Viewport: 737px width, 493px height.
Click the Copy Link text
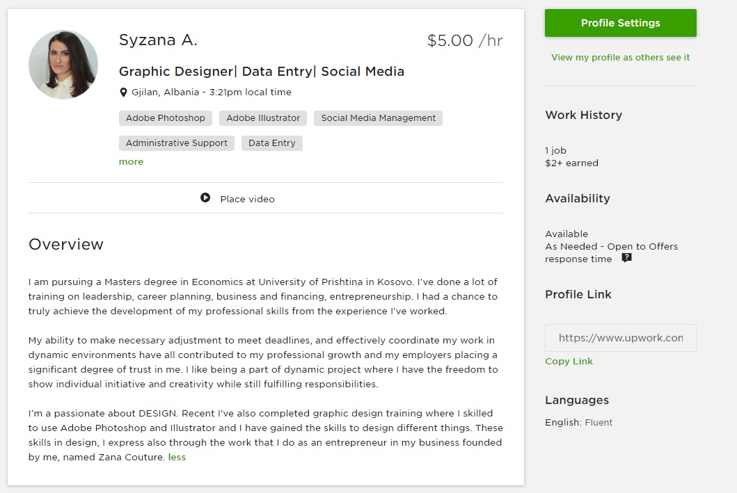(569, 361)
